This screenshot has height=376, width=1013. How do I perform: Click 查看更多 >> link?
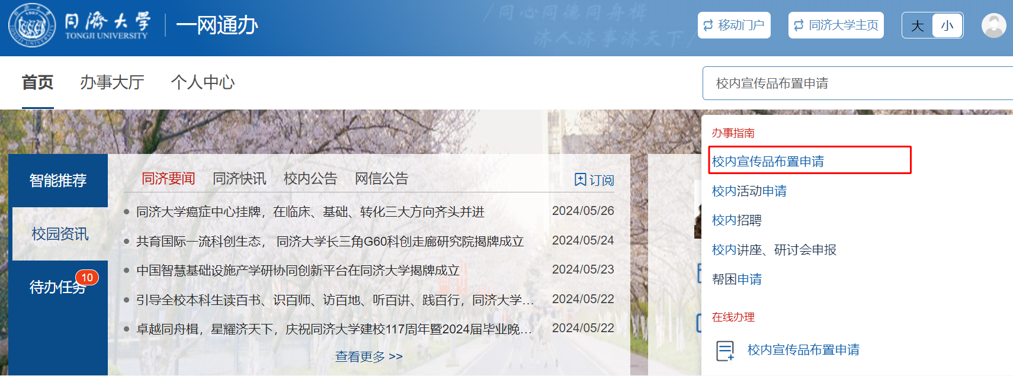[369, 356]
